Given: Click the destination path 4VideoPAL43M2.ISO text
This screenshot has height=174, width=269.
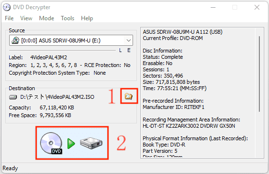Looking at the screenshot, I should (x=57, y=97).
